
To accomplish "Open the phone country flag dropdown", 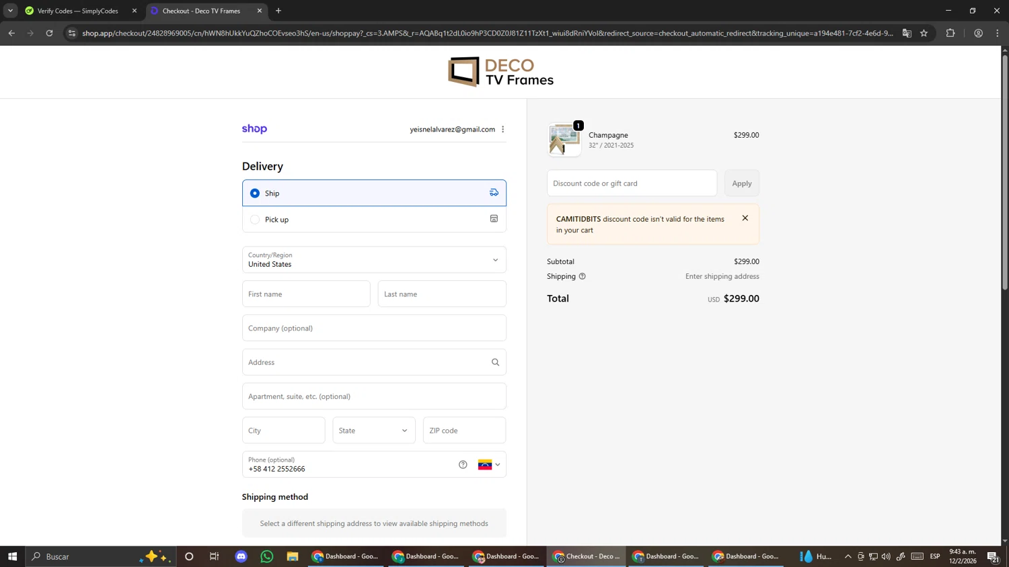I will pyautogui.click(x=489, y=465).
